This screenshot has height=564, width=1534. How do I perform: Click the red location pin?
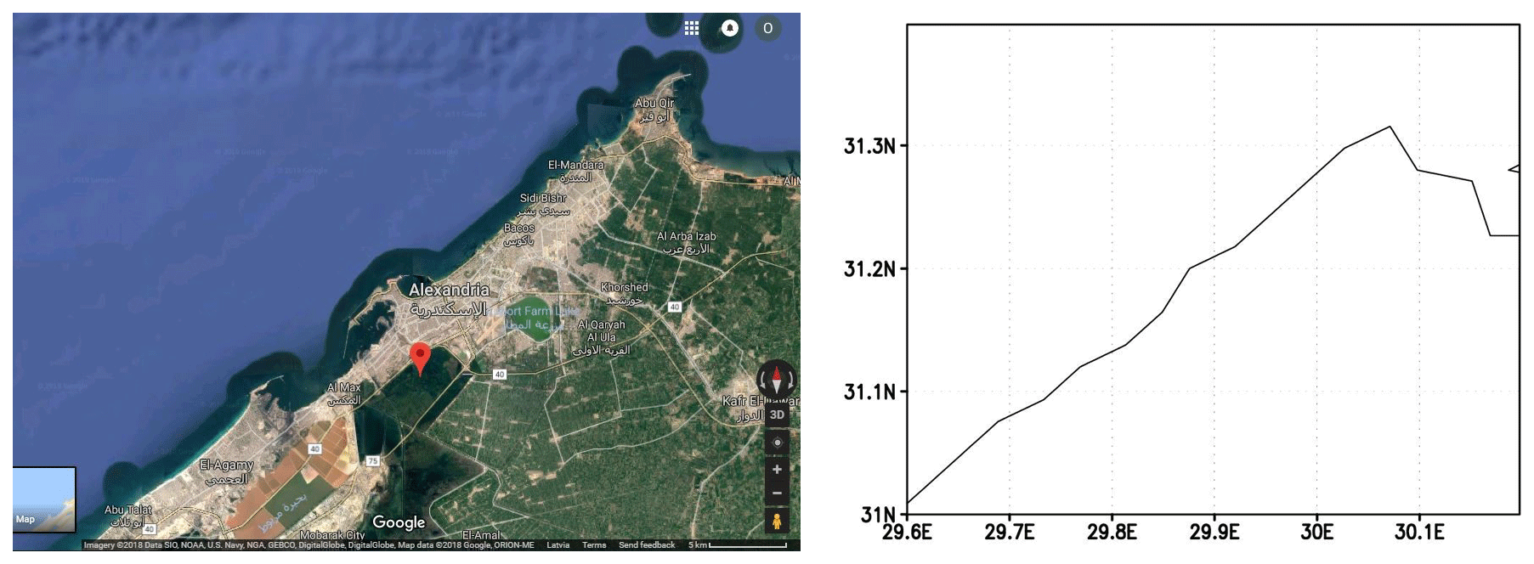point(420,357)
